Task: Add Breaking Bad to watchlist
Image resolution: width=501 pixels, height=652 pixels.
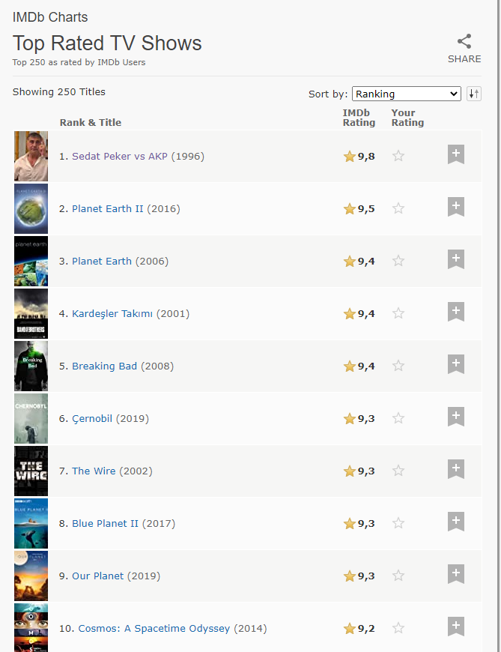Action: click(x=456, y=363)
